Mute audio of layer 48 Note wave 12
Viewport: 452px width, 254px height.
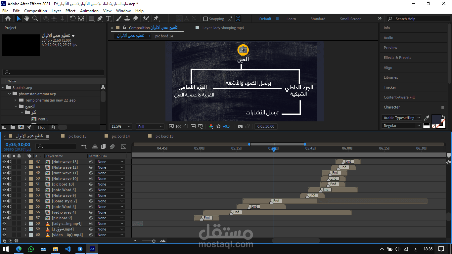[9, 167]
